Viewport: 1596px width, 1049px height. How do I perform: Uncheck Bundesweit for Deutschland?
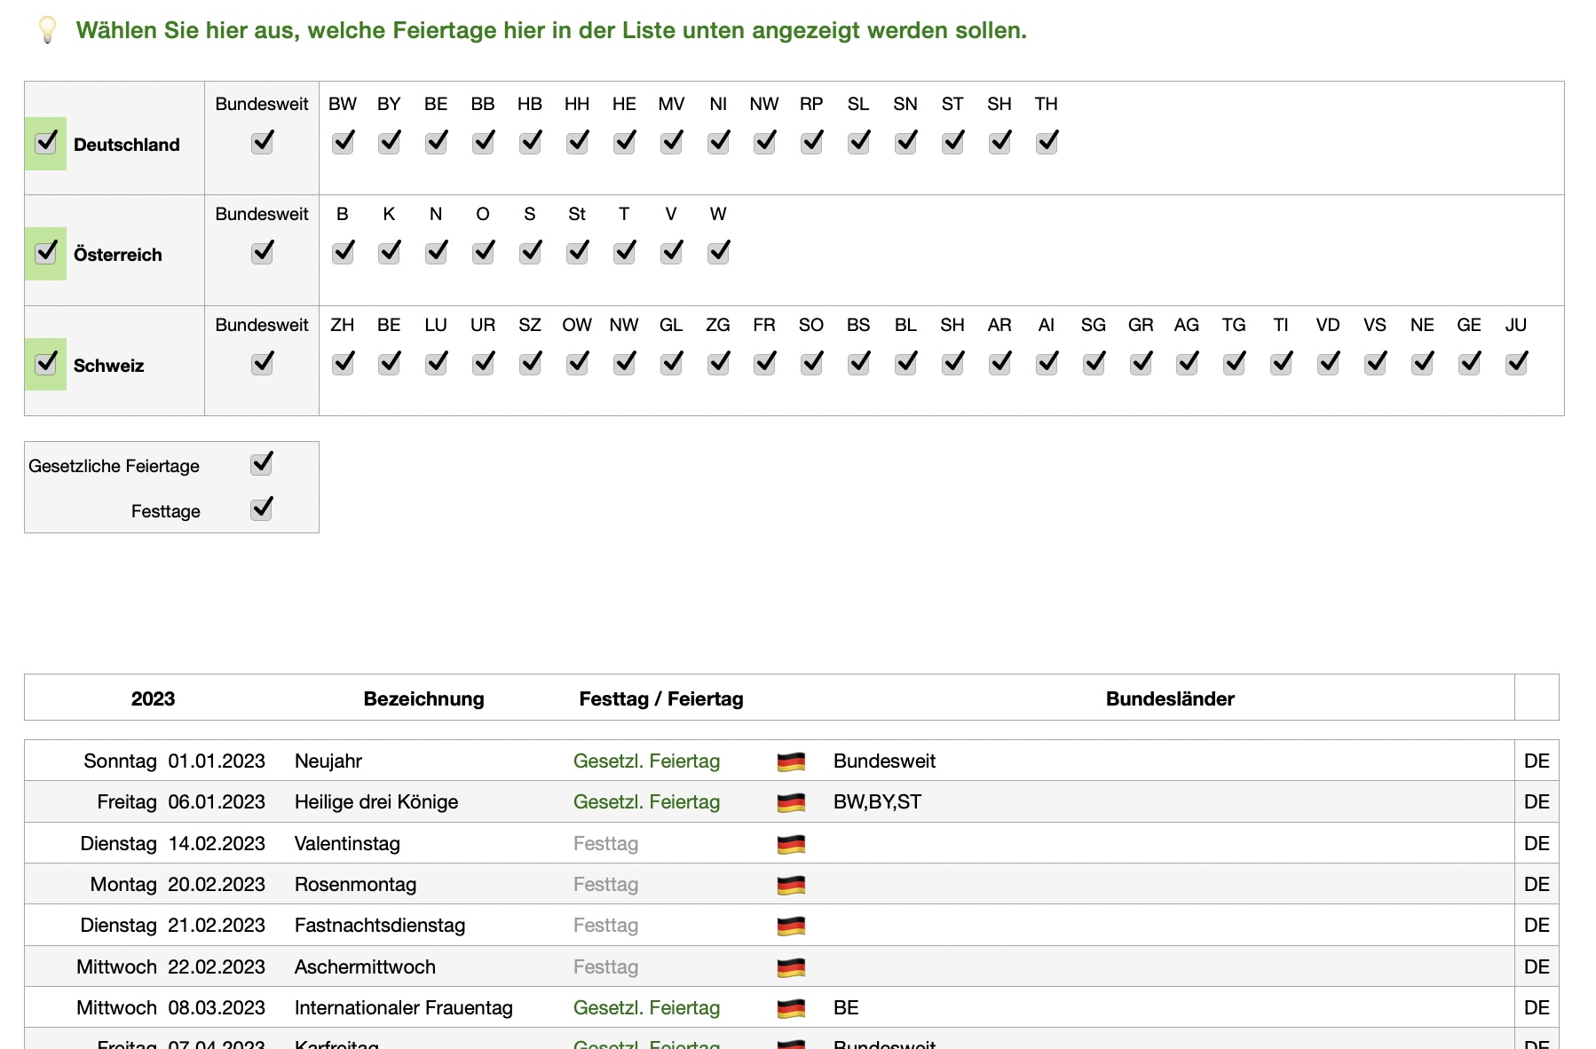(262, 143)
